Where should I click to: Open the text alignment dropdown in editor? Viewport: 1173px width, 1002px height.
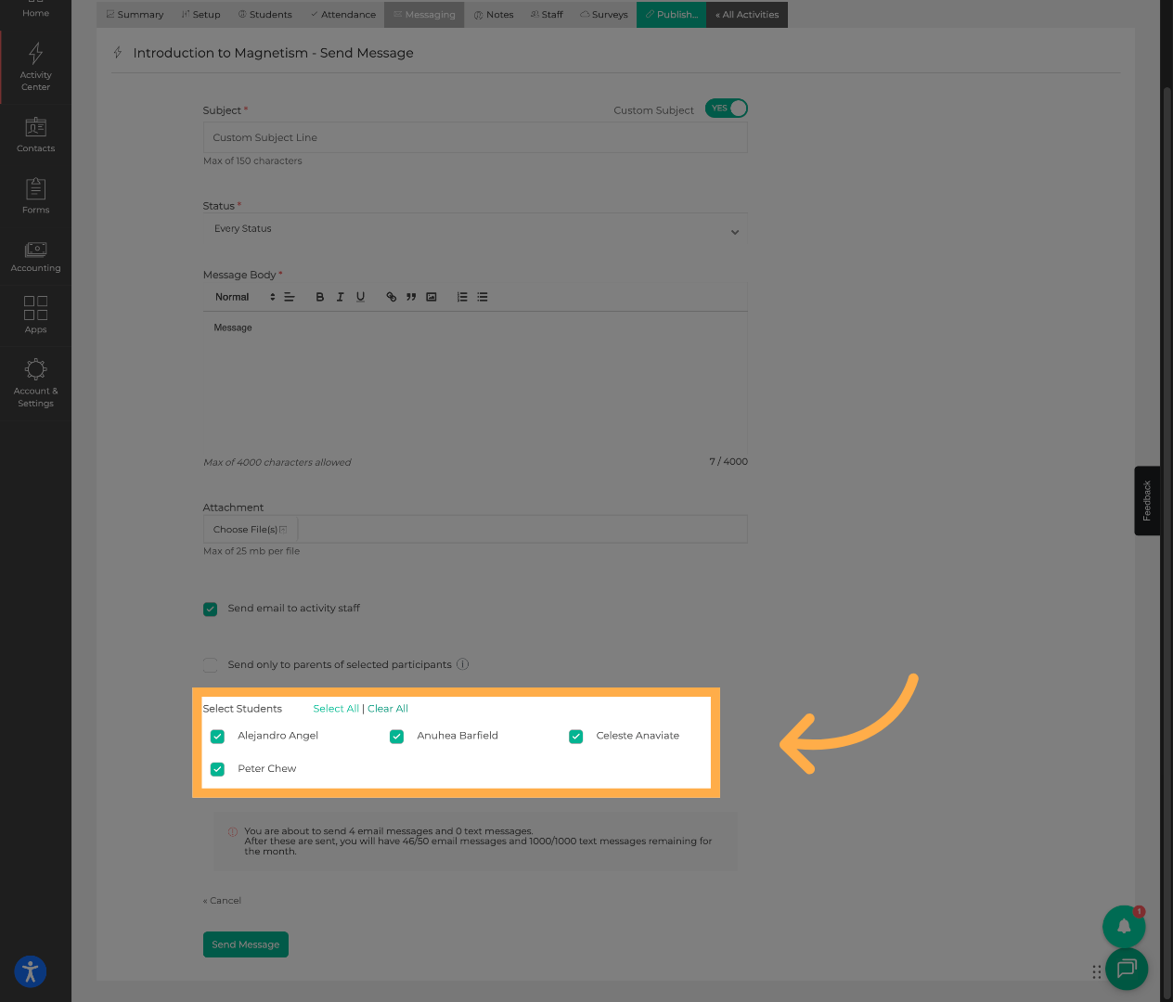click(x=289, y=296)
